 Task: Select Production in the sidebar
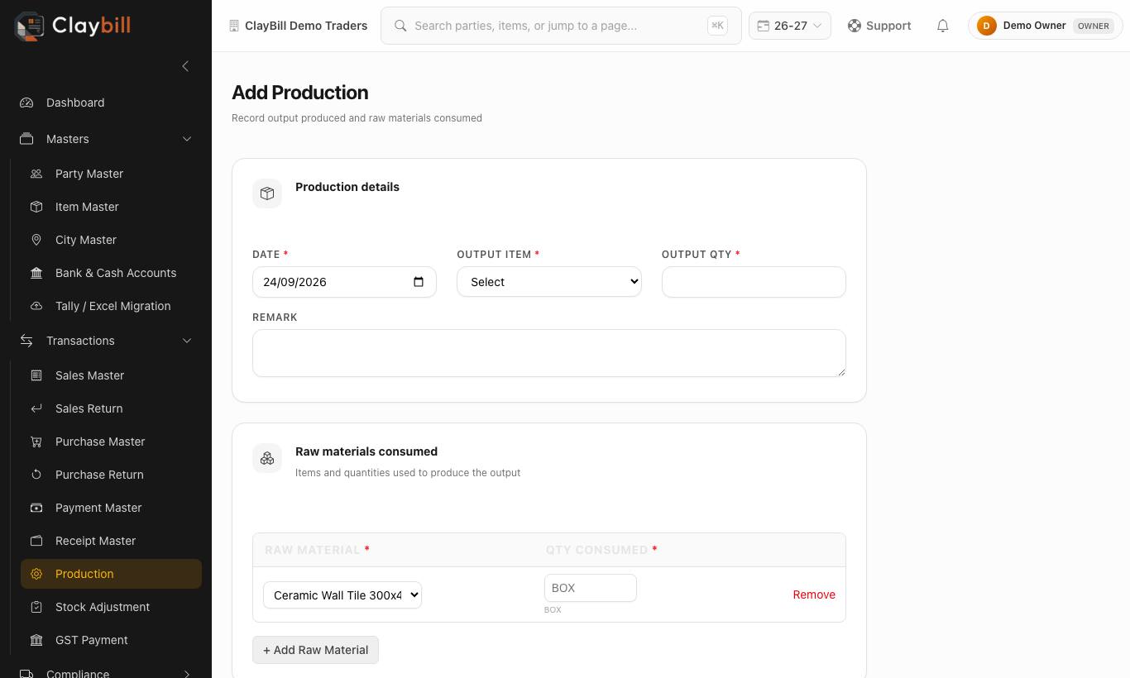(111, 574)
